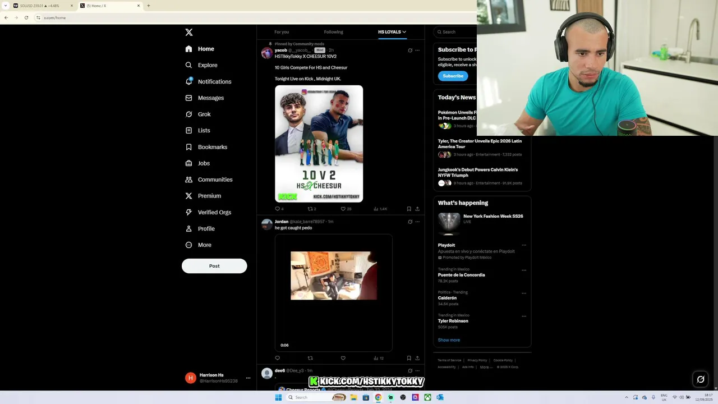Viewport: 718px width, 404px height.
Task: Open Notifications in the sidebar
Action: [208, 81]
